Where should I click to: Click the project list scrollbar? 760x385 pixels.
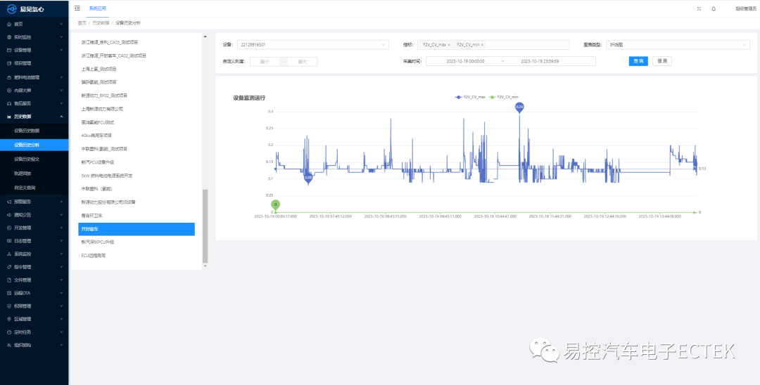pos(205,225)
